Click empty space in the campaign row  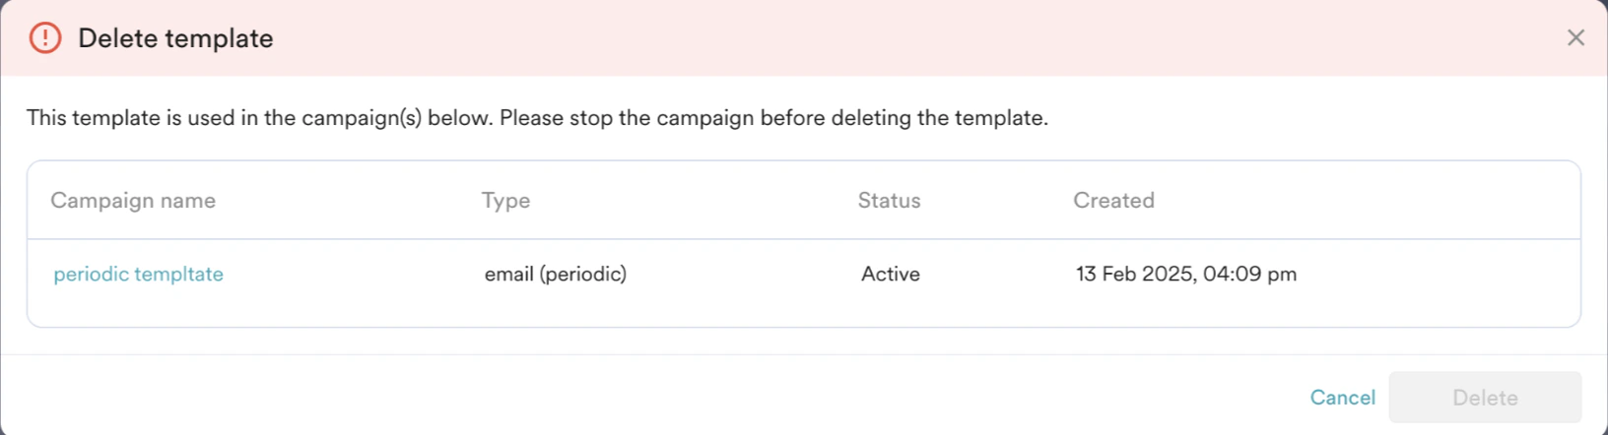(x=1439, y=275)
